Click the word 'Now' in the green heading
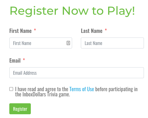The image size is (148, 118). 75,11
